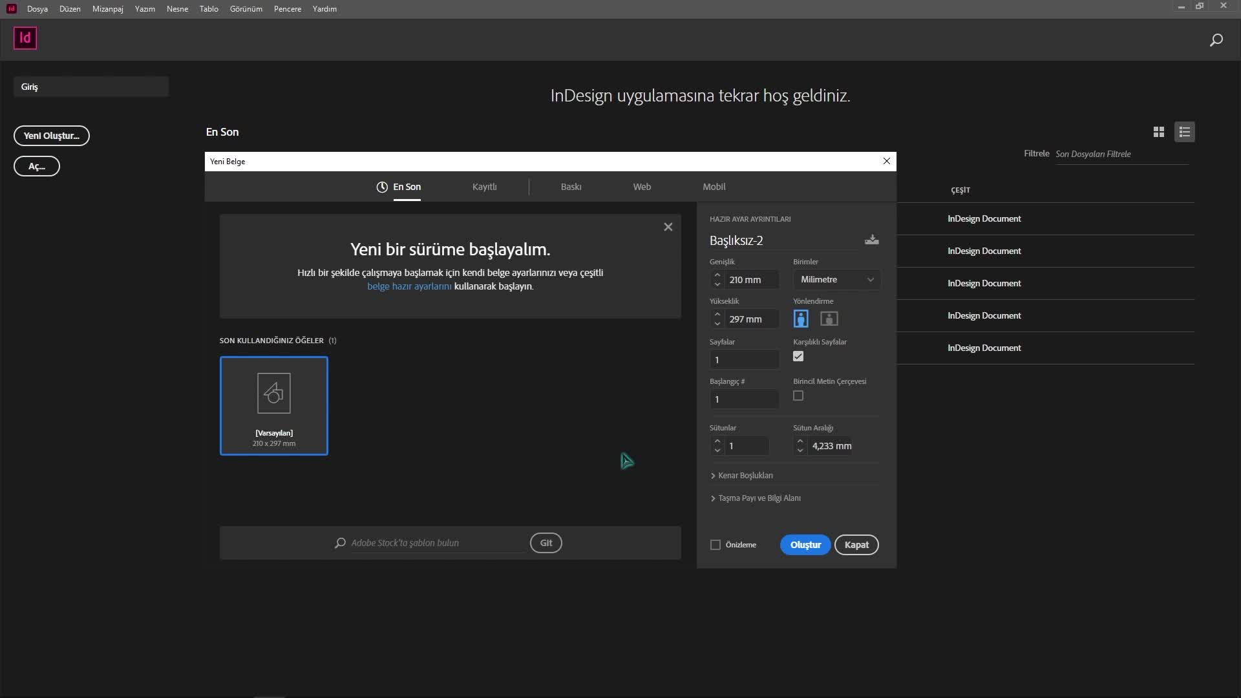Edit the Başlıksız-2 document name

tap(783, 240)
